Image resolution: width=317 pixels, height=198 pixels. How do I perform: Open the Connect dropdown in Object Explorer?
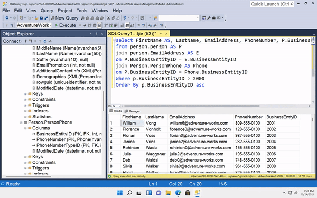pos(13,41)
